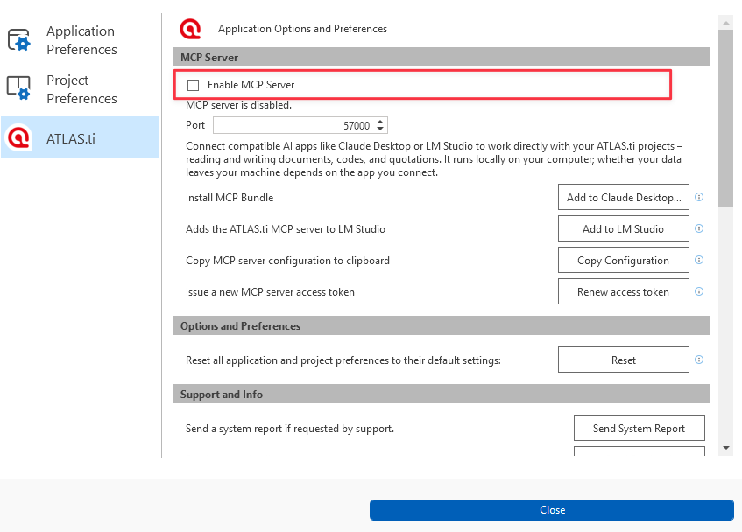Show info for Copy Configuration

[699, 260]
